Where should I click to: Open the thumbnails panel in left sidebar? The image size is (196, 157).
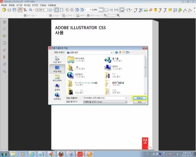[x=4, y=29]
